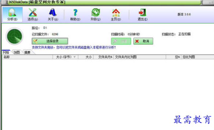Click the greyed-out 分析 magnifier button
The height and width of the screenshot is (130, 214).
coord(121,41)
